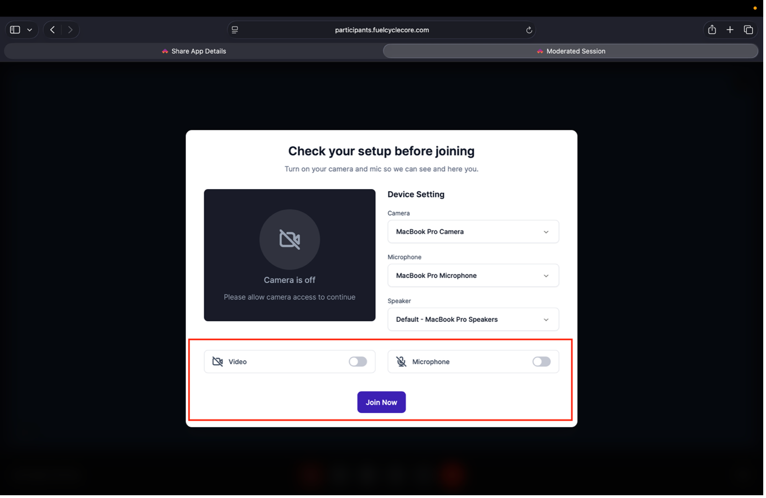
Task: Click the address bar URL field
Action: coord(382,30)
